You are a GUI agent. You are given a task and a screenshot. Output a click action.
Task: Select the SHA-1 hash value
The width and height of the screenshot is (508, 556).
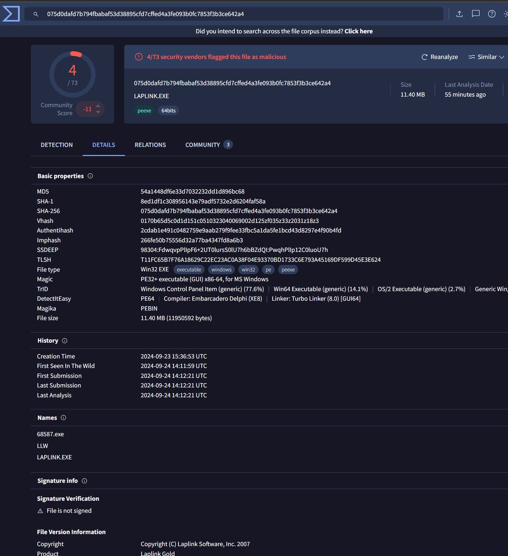coord(203,202)
